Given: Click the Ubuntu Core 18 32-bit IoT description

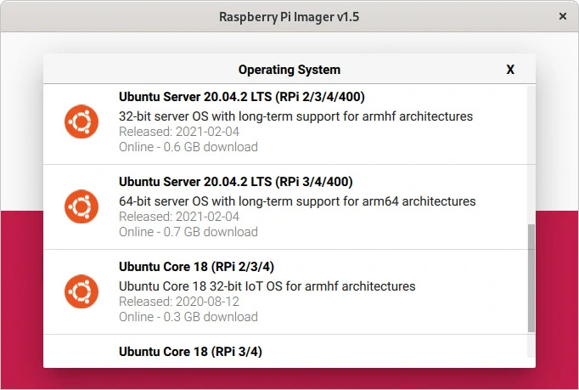Looking at the screenshot, I should pyautogui.click(x=267, y=286).
